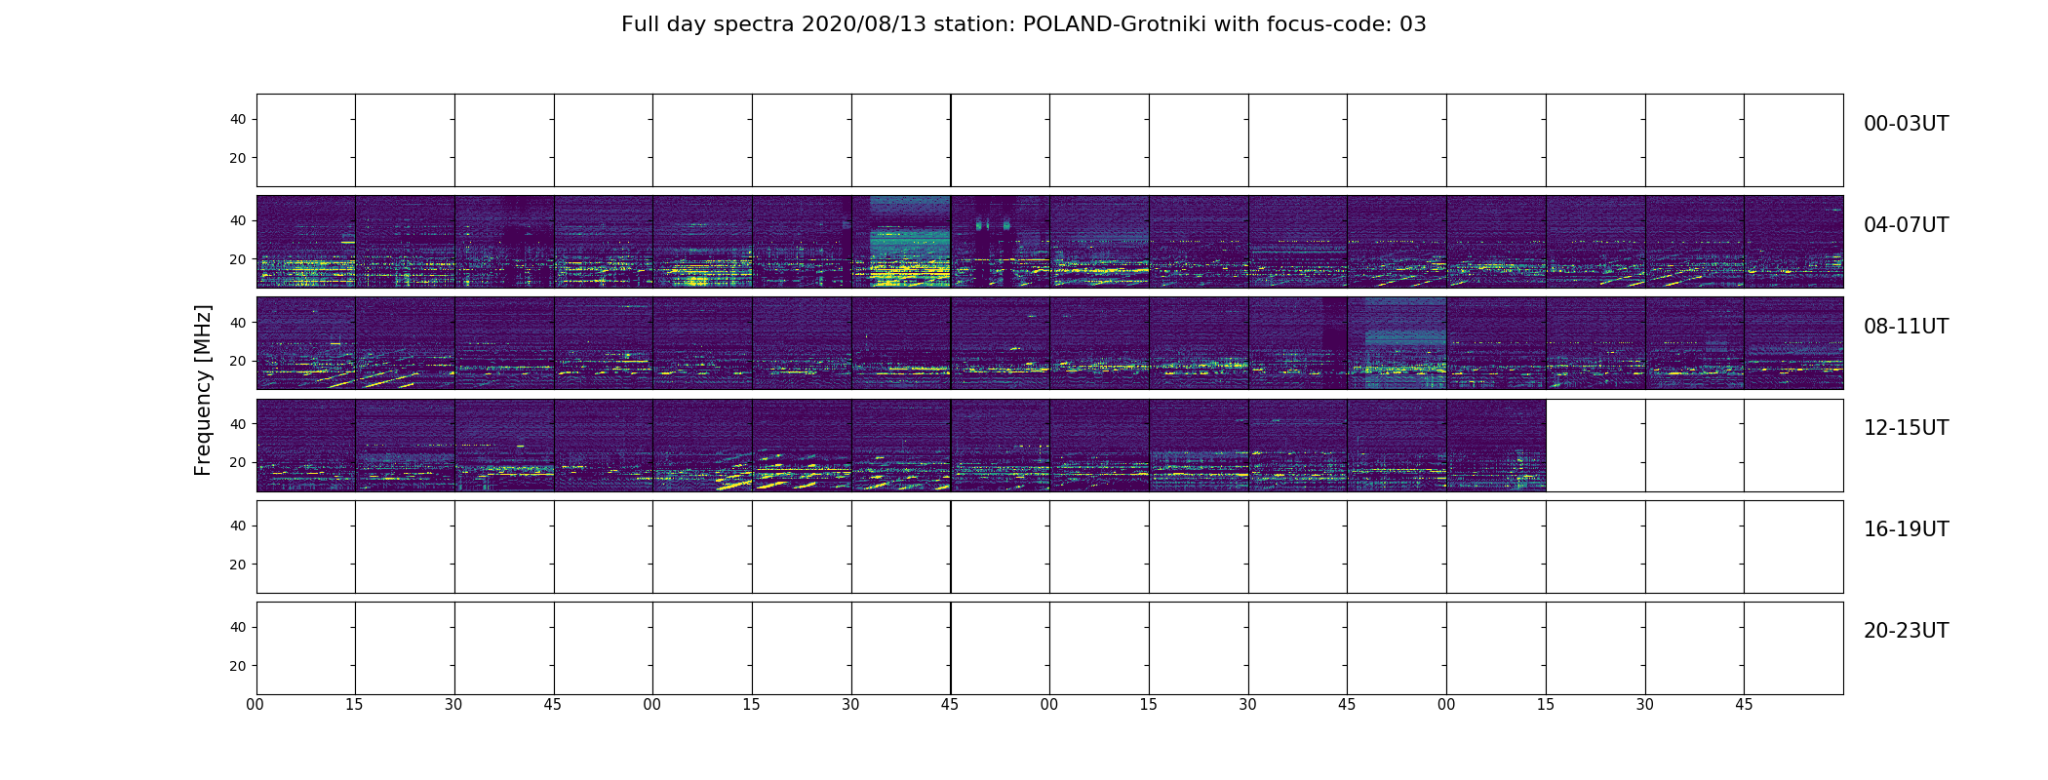Click the '40' tick of the 04-07UT row
This screenshot has width=2048, height=780.
coord(238,220)
